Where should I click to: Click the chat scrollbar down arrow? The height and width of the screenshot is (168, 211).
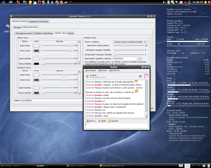[147, 117]
